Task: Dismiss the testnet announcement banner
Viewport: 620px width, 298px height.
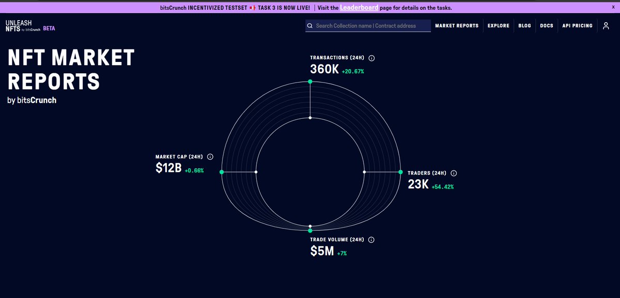Action: pyautogui.click(x=613, y=6)
